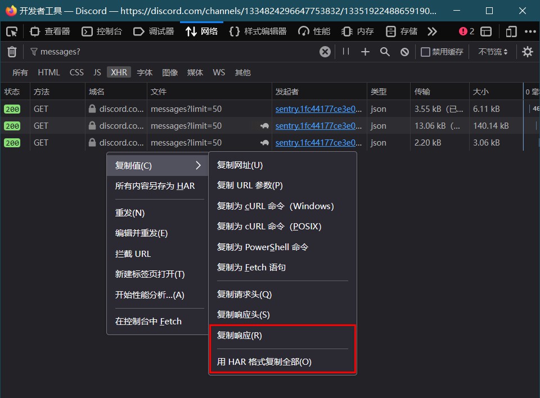Switch to the 控制台 tab
Image resolution: width=540 pixels, height=398 pixels.
[102, 31]
